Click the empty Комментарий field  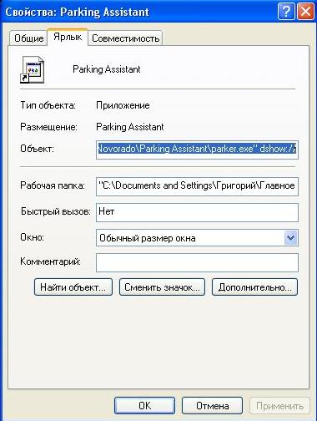197,262
